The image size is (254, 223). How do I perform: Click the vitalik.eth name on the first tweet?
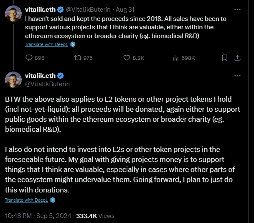[40, 10]
